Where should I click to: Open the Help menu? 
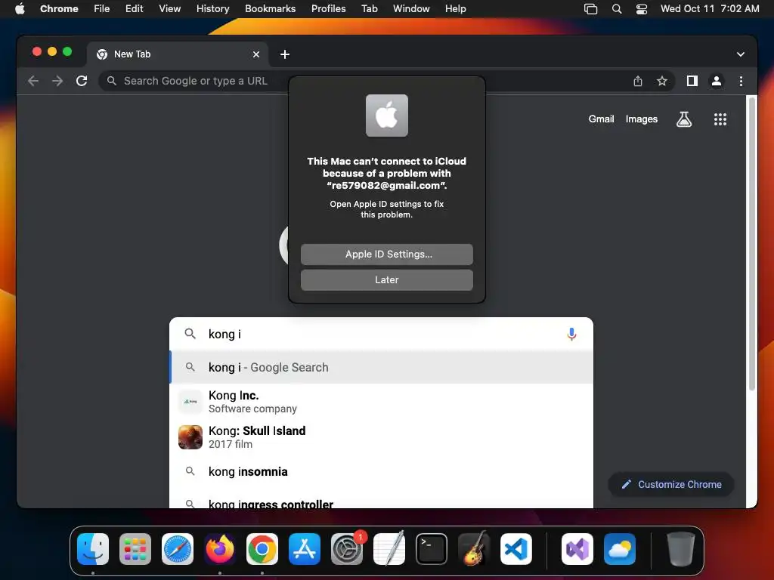pos(455,8)
